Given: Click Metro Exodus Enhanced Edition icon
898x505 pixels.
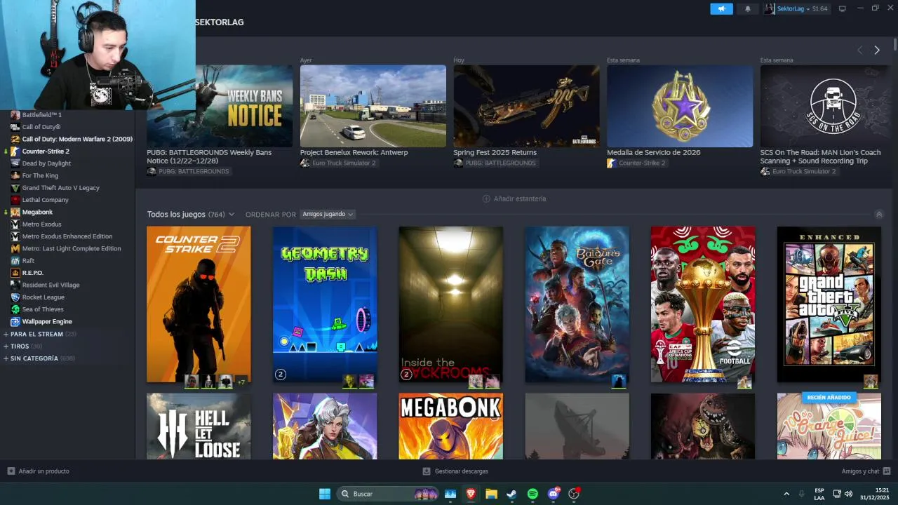Looking at the screenshot, I should coord(15,236).
